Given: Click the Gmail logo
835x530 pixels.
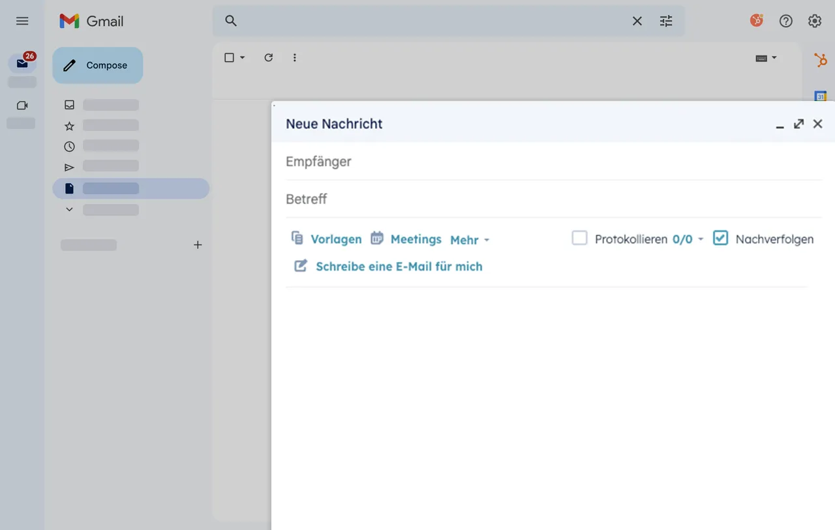Looking at the screenshot, I should coord(91,21).
